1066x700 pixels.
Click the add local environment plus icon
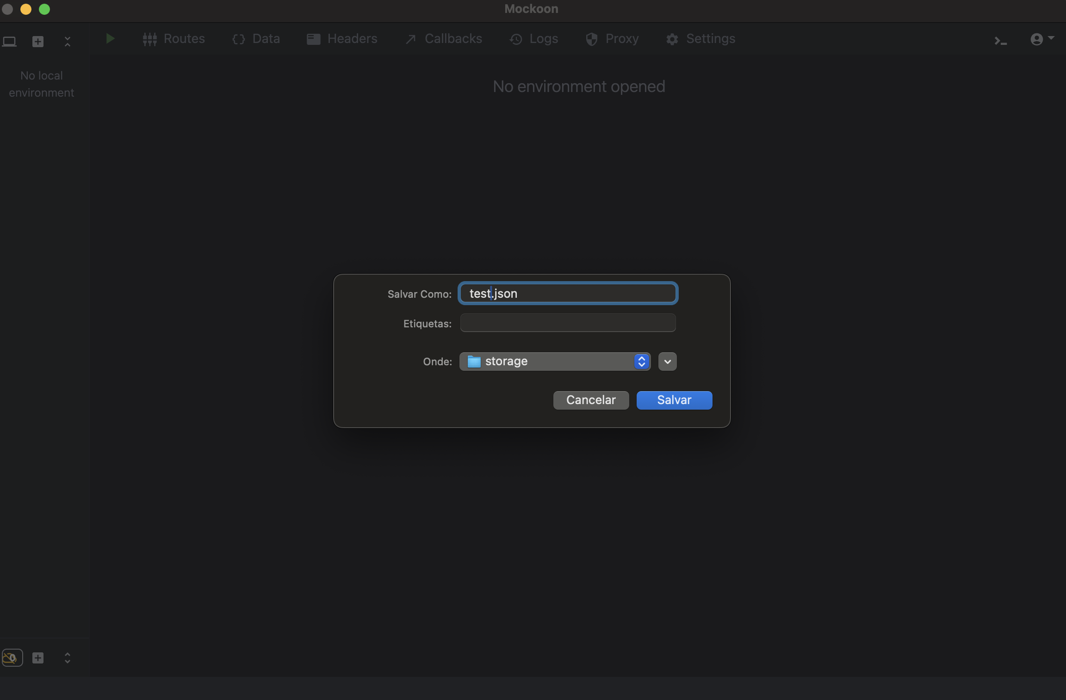tap(38, 42)
